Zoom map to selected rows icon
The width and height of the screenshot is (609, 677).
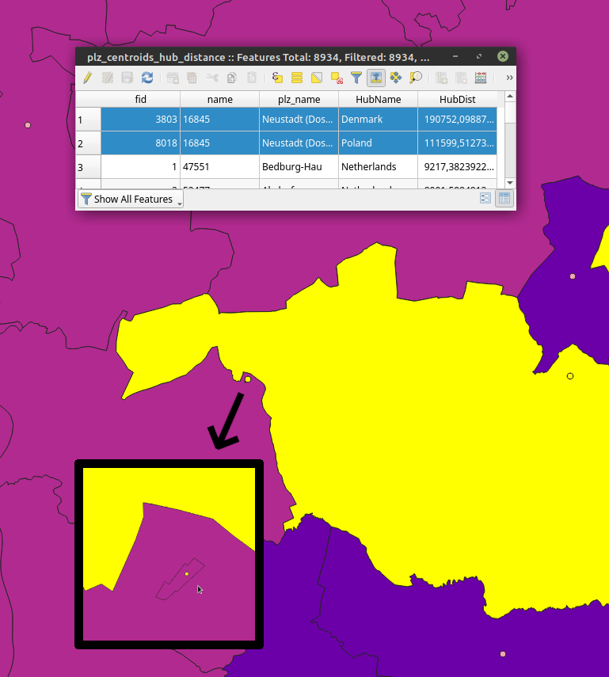[x=416, y=78]
